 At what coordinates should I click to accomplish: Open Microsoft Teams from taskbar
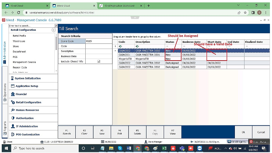pyautogui.click(x=182, y=148)
